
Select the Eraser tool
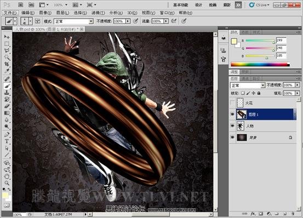pyautogui.click(x=7, y=106)
